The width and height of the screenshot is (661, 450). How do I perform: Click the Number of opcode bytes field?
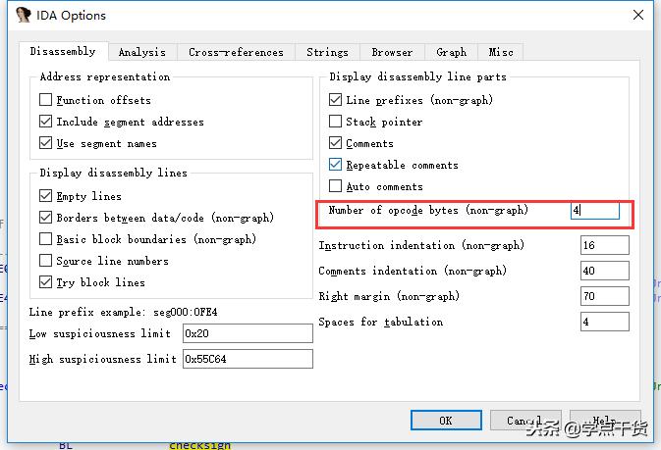pos(595,210)
